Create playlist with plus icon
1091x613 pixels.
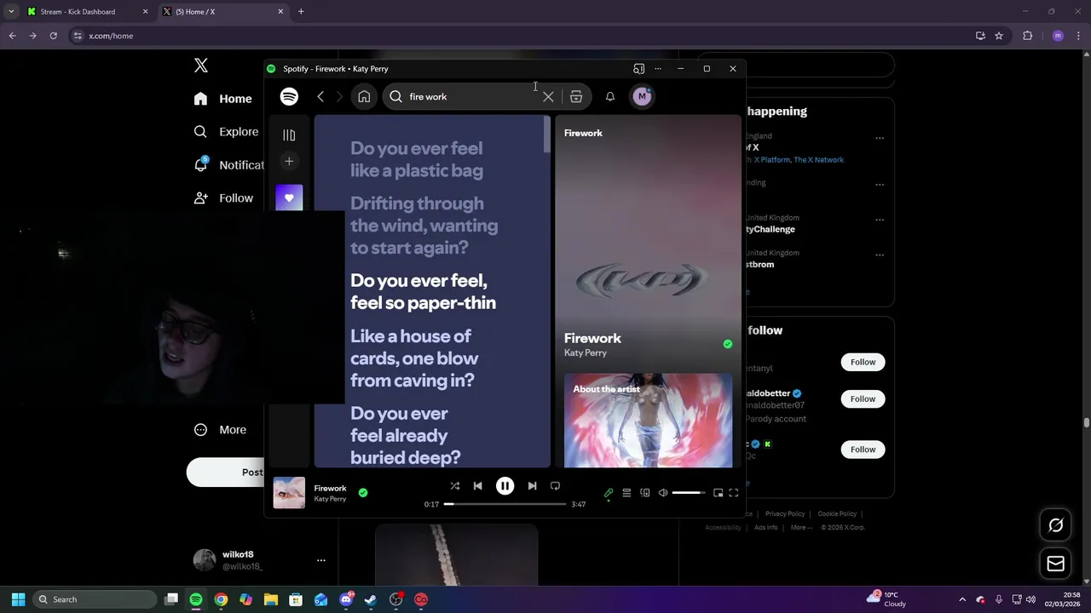point(289,161)
